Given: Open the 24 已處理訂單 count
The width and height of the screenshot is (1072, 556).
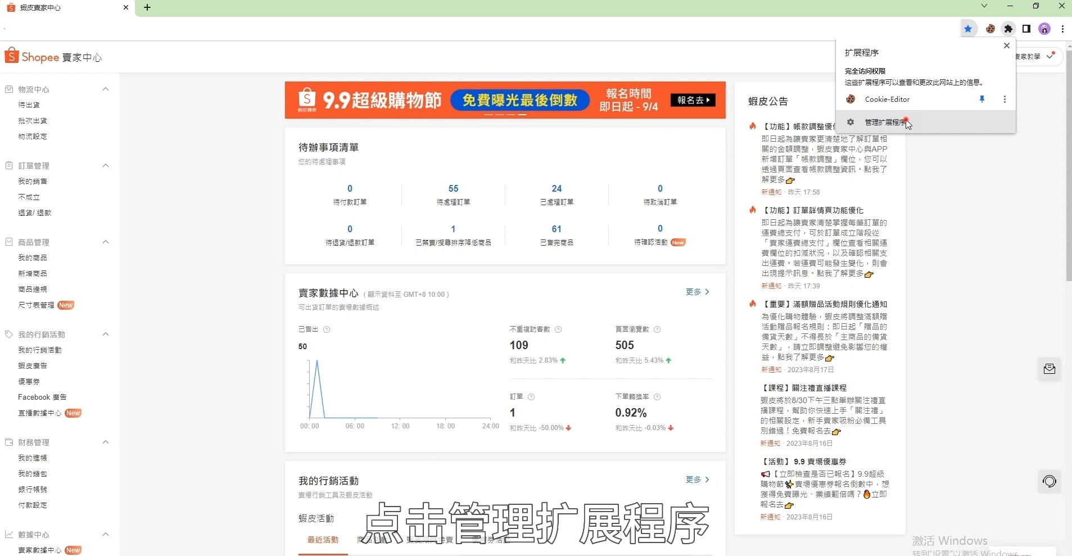Looking at the screenshot, I should [x=557, y=188].
